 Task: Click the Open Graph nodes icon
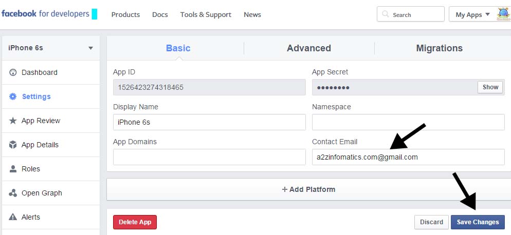coord(13,193)
